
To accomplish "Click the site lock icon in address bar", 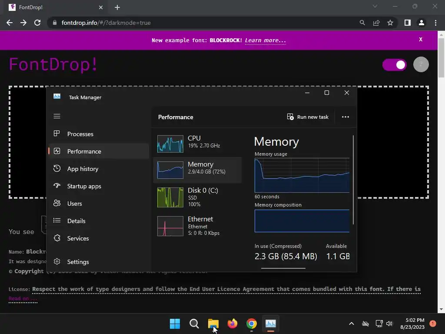I will coord(55,23).
